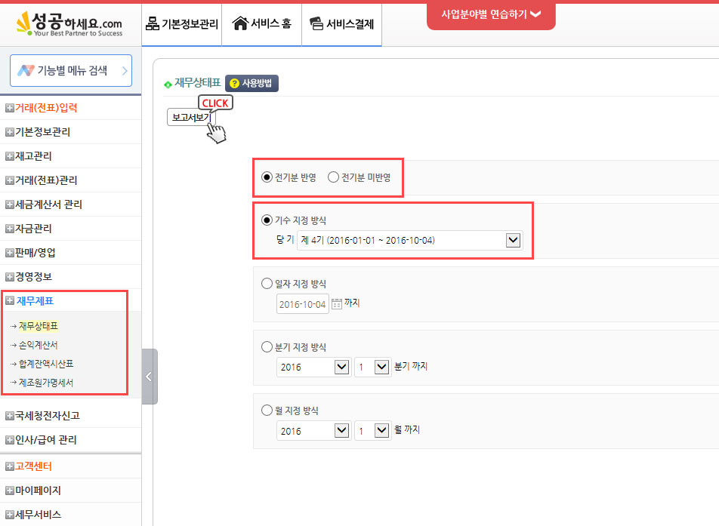Viewport: 719px width, 526px height.
Task: Open the 국세청전자신고 menu link
Action: (x=48, y=416)
